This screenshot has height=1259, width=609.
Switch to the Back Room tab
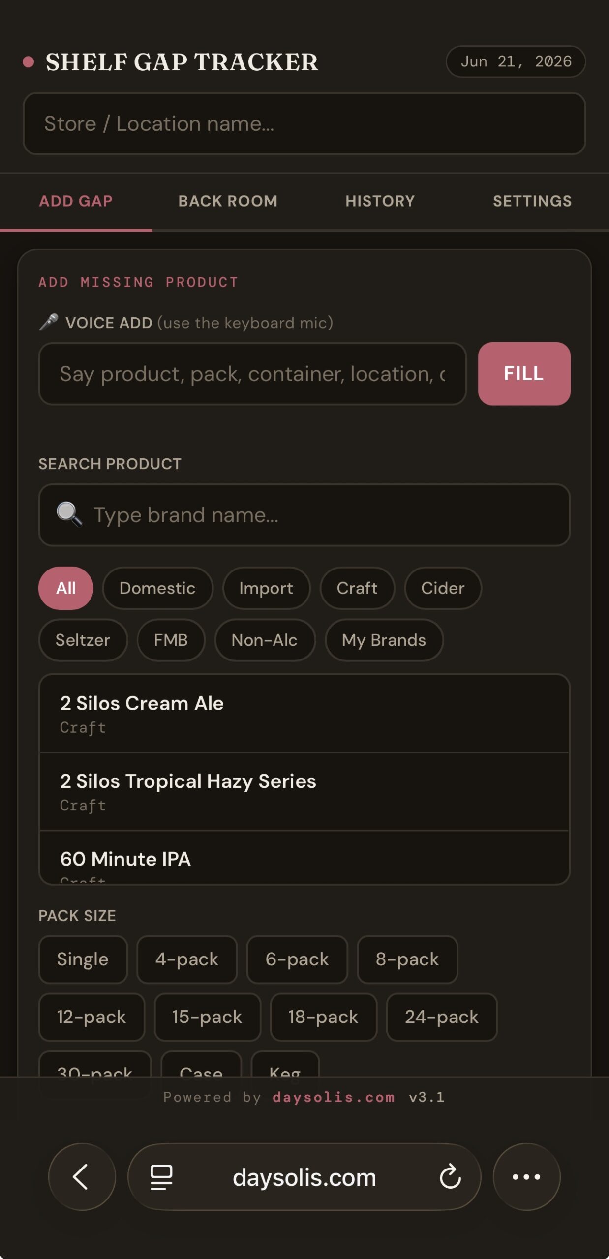[x=228, y=201]
